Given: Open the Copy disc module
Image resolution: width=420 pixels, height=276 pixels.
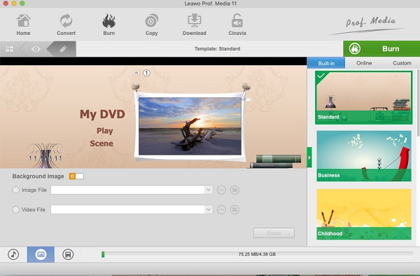Looking at the screenshot, I should pos(152,25).
